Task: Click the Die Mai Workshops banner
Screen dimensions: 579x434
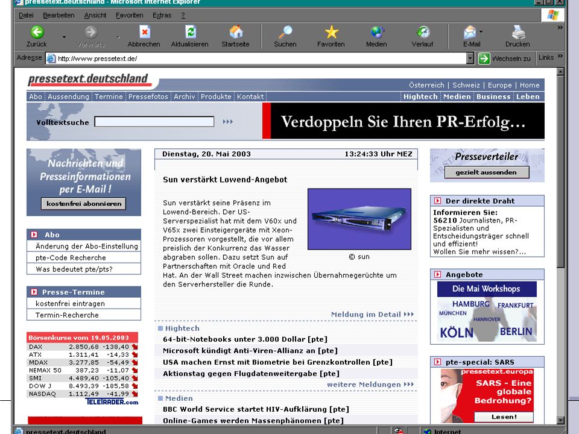Action: tap(487, 312)
